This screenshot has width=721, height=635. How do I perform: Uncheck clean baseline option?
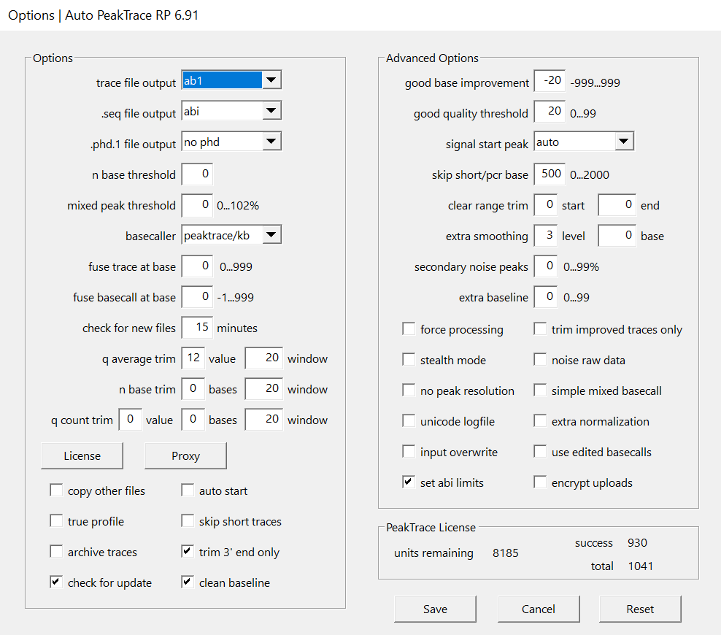pyautogui.click(x=188, y=582)
